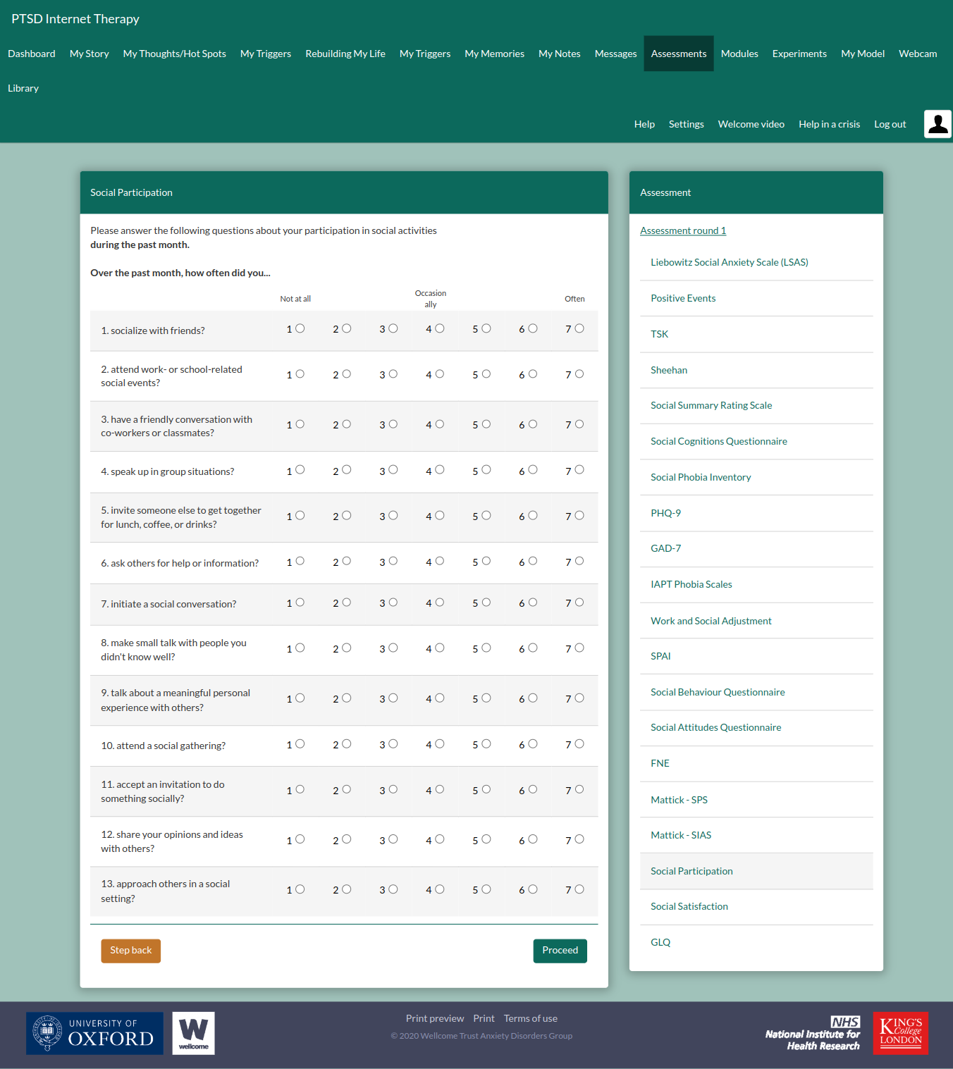953x1069 pixels.
Task: Select rating 1 for socialize with friends
Action: point(300,328)
